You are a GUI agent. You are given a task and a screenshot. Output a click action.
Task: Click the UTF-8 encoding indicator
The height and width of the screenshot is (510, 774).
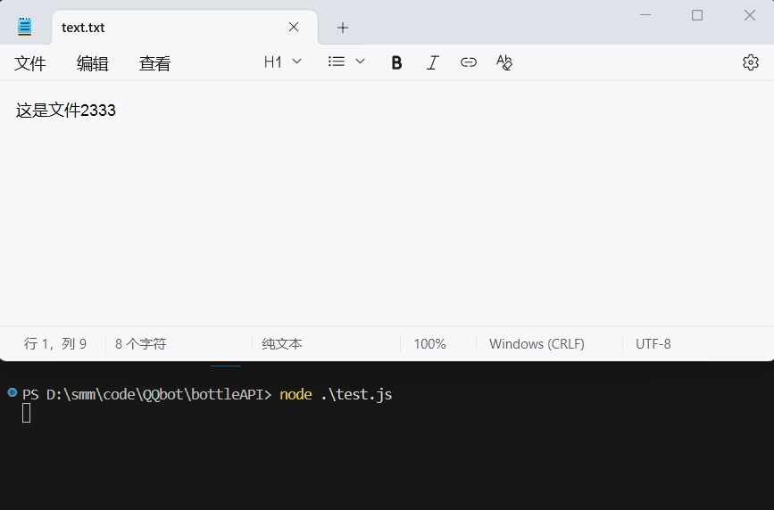point(653,344)
